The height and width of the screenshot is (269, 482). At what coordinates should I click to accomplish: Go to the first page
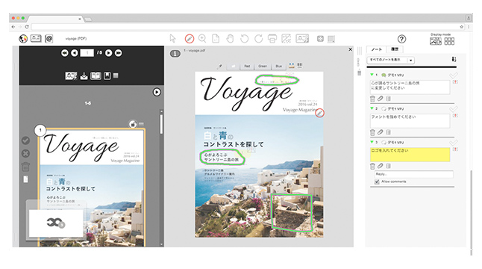(x=65, y=53)
